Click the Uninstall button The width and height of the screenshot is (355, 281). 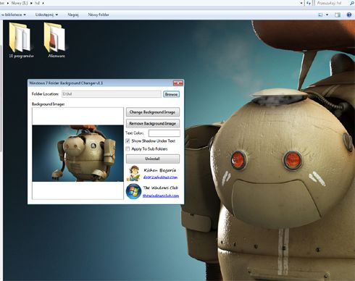[153, 159]
